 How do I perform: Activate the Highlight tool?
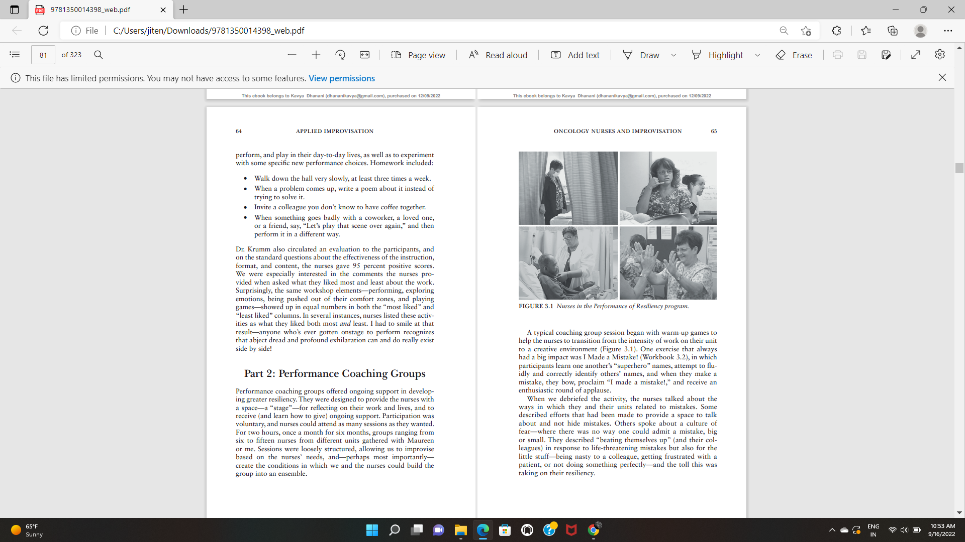coord(717,55)
